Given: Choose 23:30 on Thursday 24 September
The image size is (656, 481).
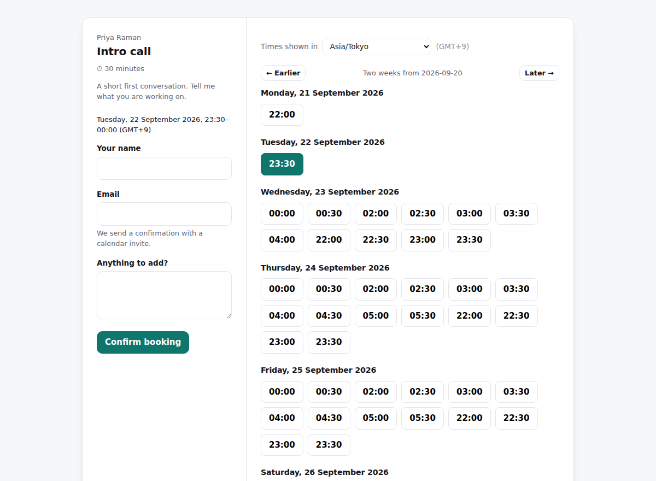Looking at the screenshot, I should 329,342.
